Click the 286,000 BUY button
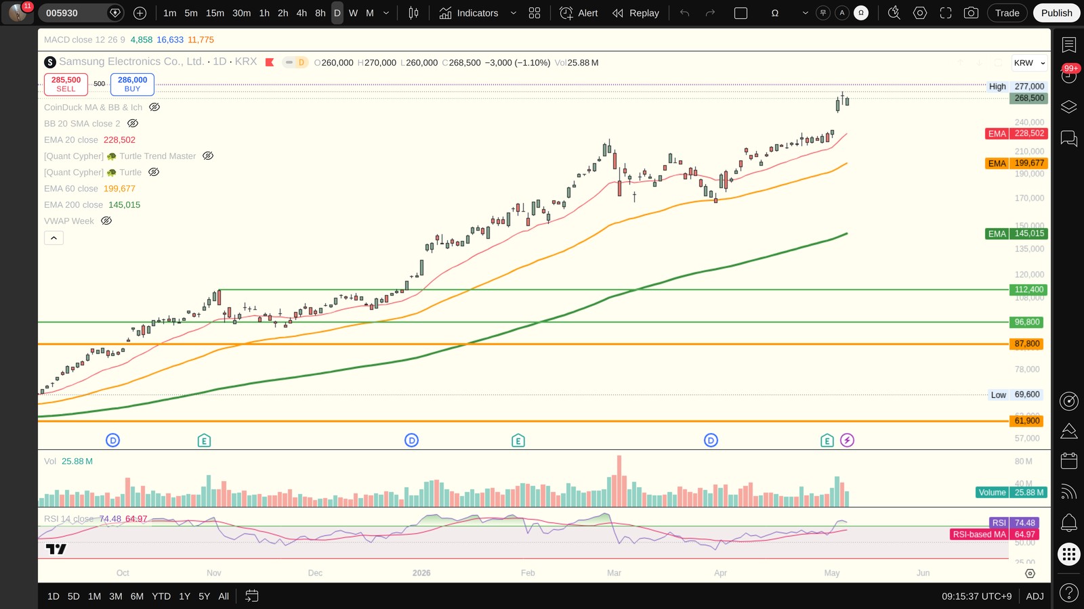Viewport: 1084px width, 609px height. (132, 84)
